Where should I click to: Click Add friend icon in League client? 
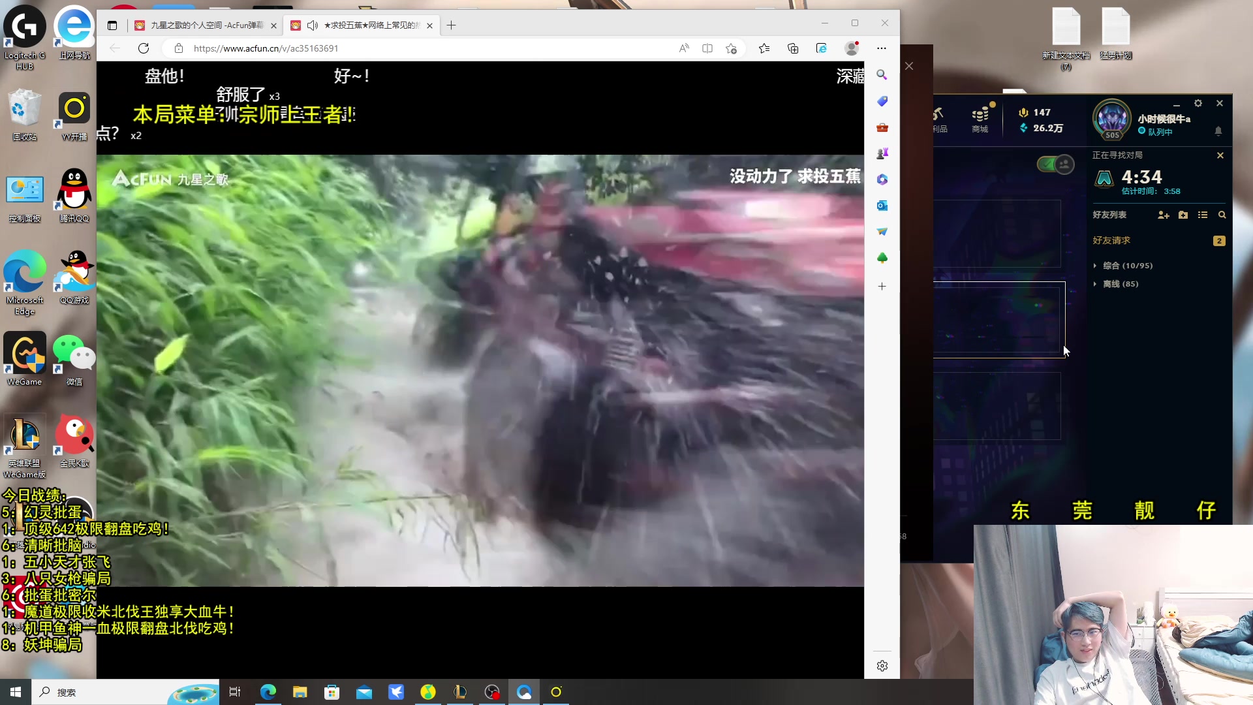pos(1163,215)
